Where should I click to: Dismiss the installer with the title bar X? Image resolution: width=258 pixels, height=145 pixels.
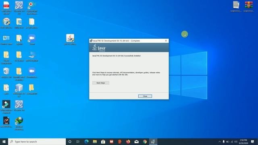pos(166,41)
